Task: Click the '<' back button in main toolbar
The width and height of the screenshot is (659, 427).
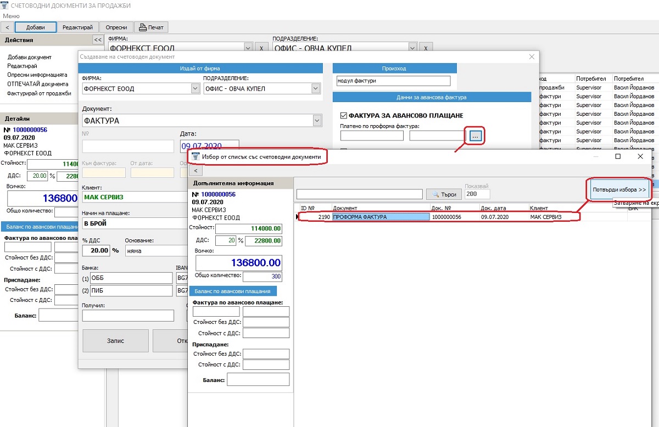Action: click(x=8, y=27)
